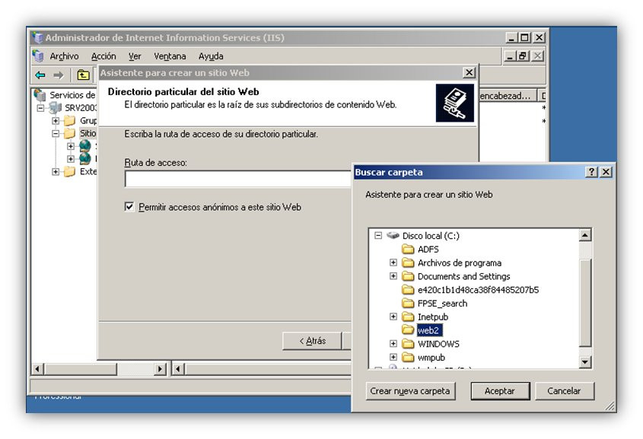The image size is (643, 439).
Task: Collapse the SRV2003 server node
Action: click(40, 108)
